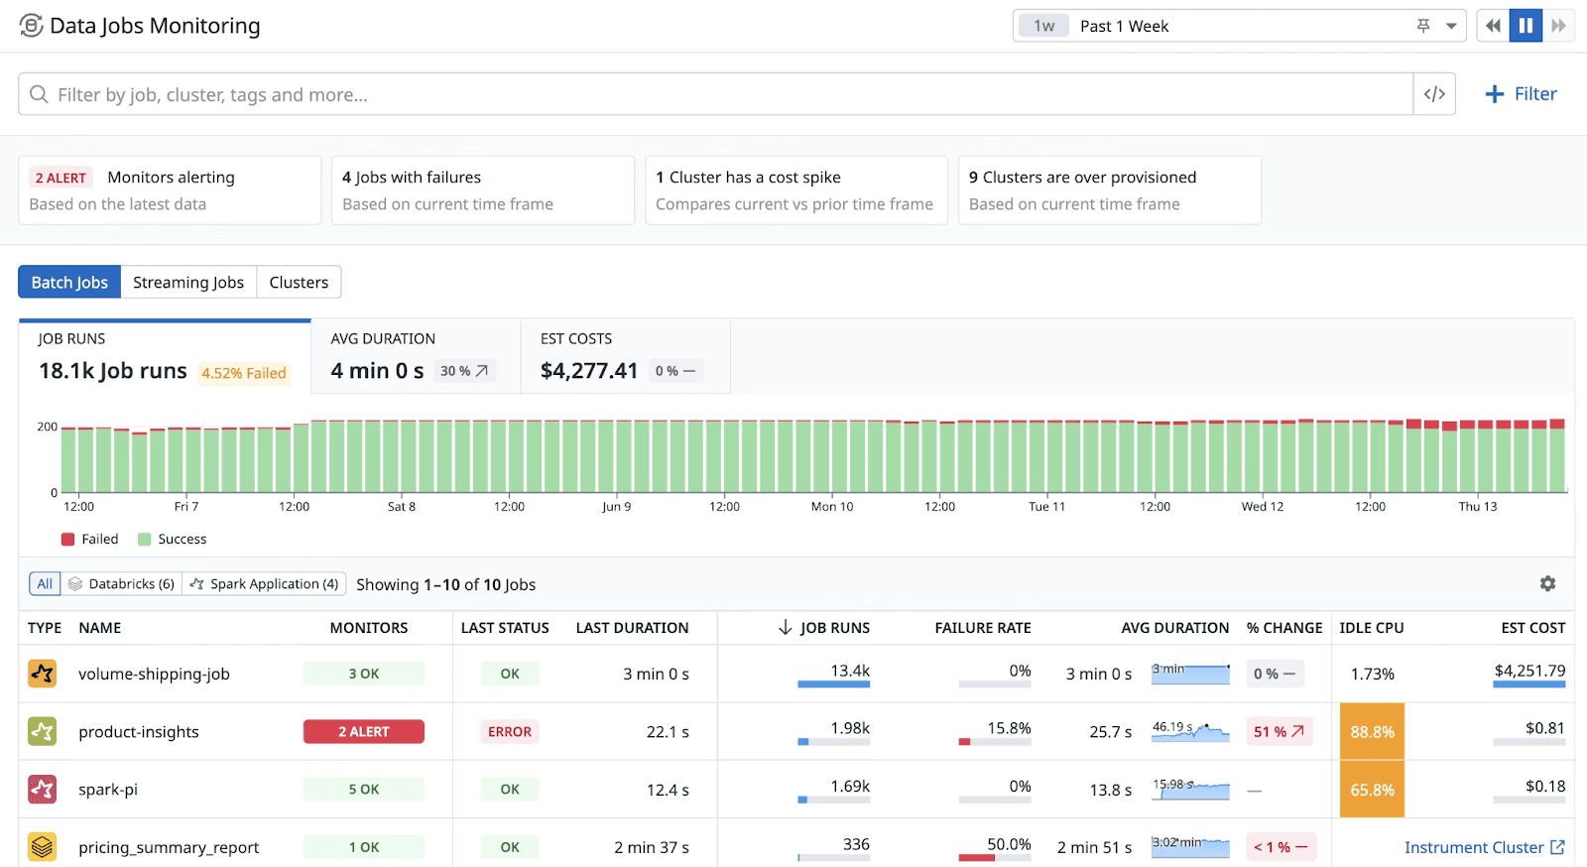Image resolution: width=1587 pixels, height=867 pixels.
Task: Click the plus Filter button
Action: [1521, 94]
